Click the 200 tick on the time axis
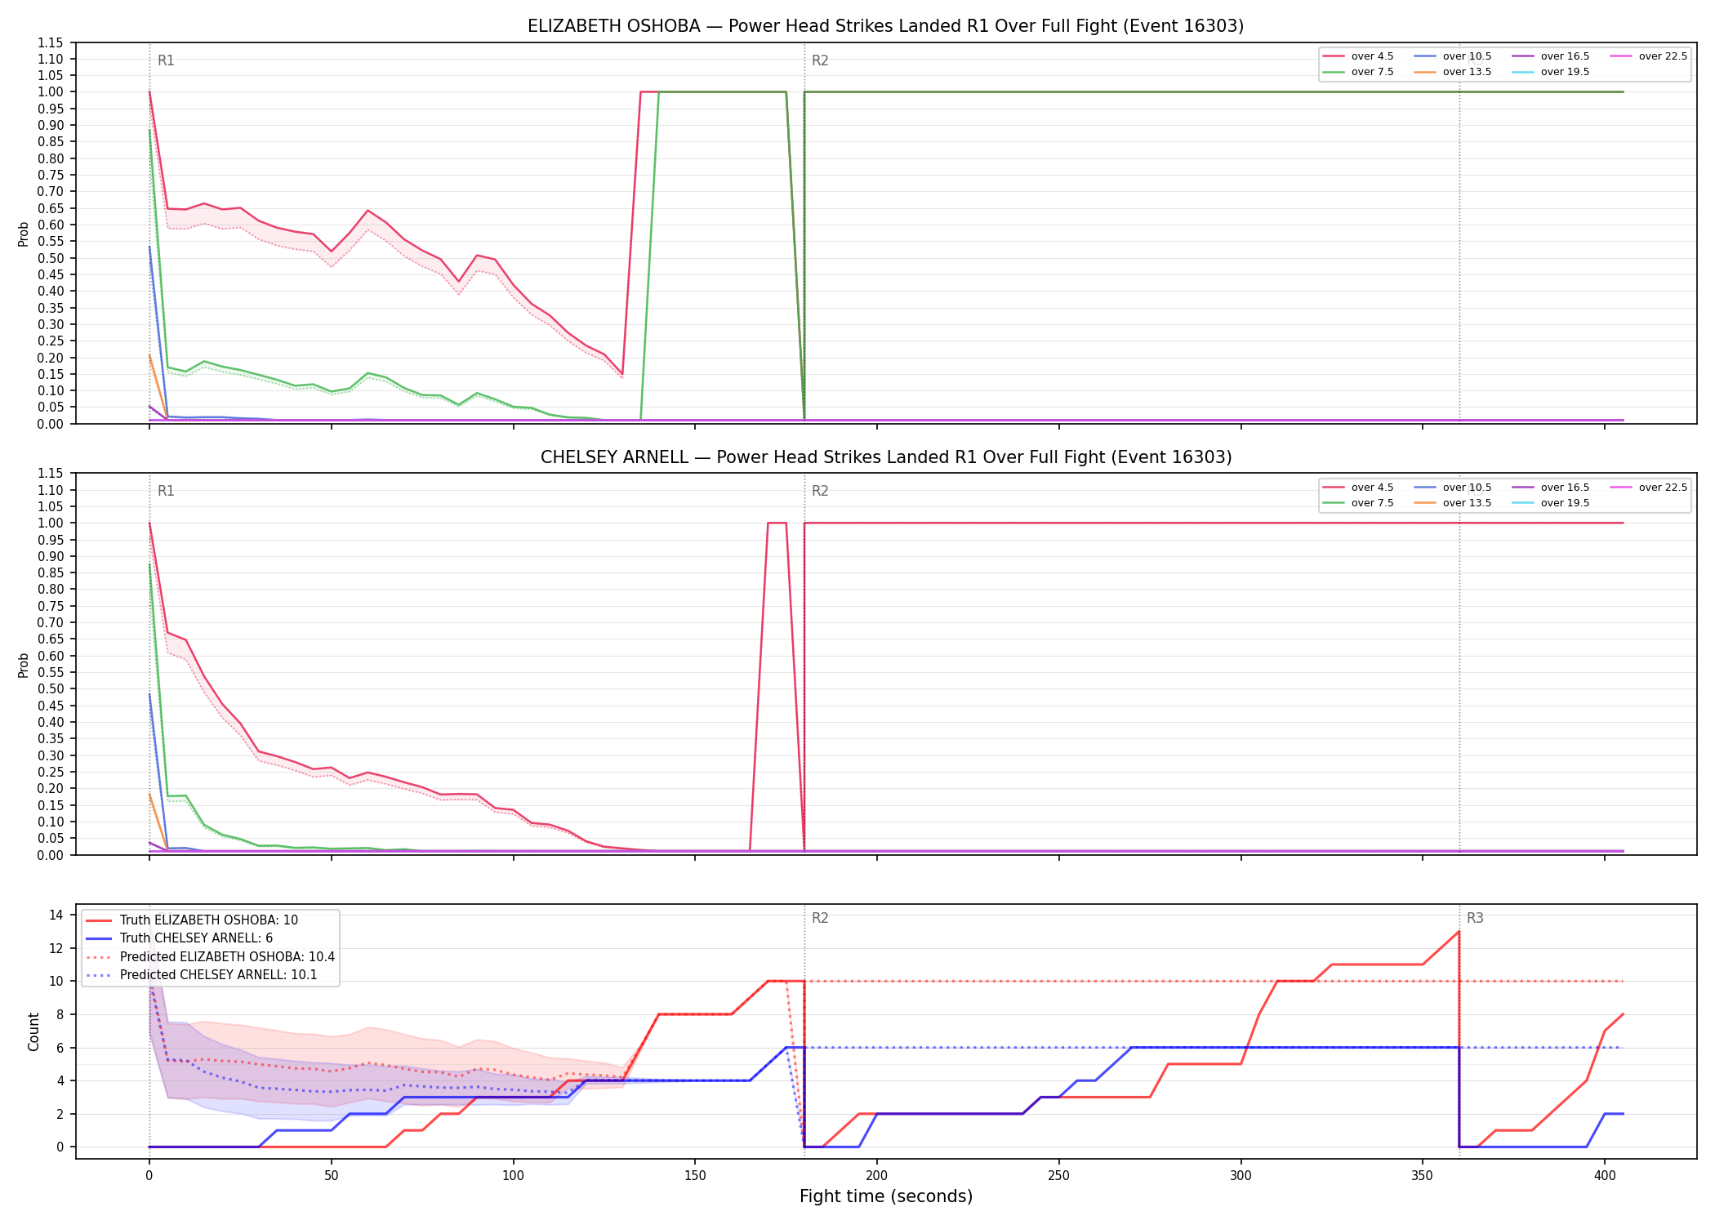The height and width of the screenshot is (1225, 1715). tap(876, 1175)
